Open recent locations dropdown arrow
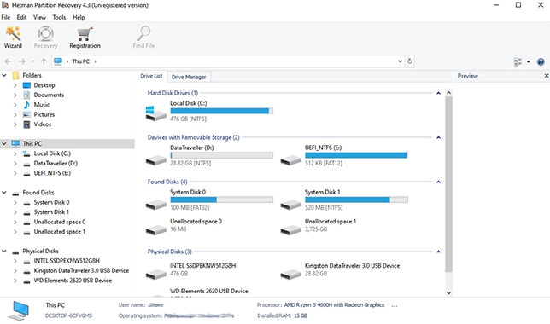The width and height of the screenshot is (550, 324). (x=32, y=61)
